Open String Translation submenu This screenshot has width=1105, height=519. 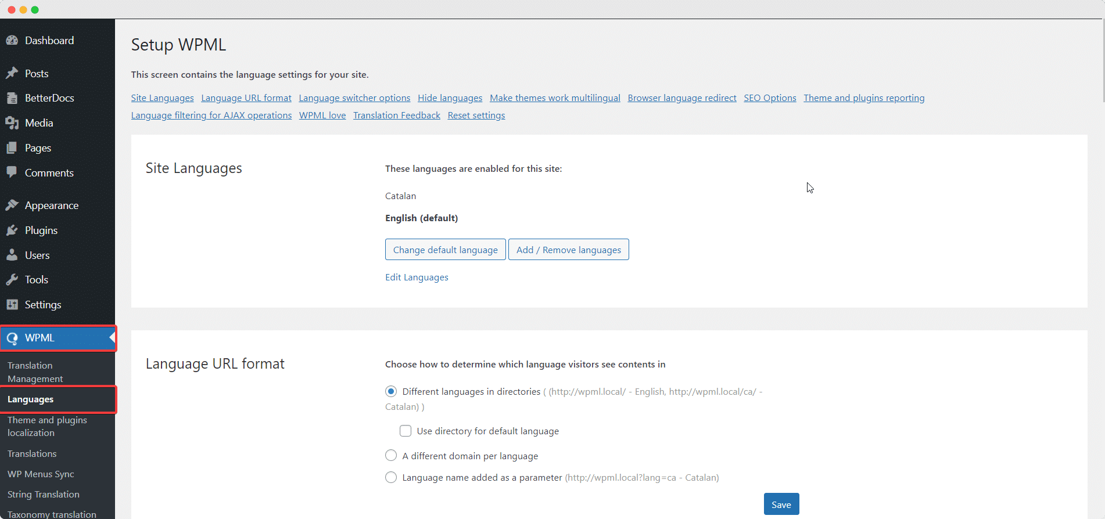click(44, 494)
